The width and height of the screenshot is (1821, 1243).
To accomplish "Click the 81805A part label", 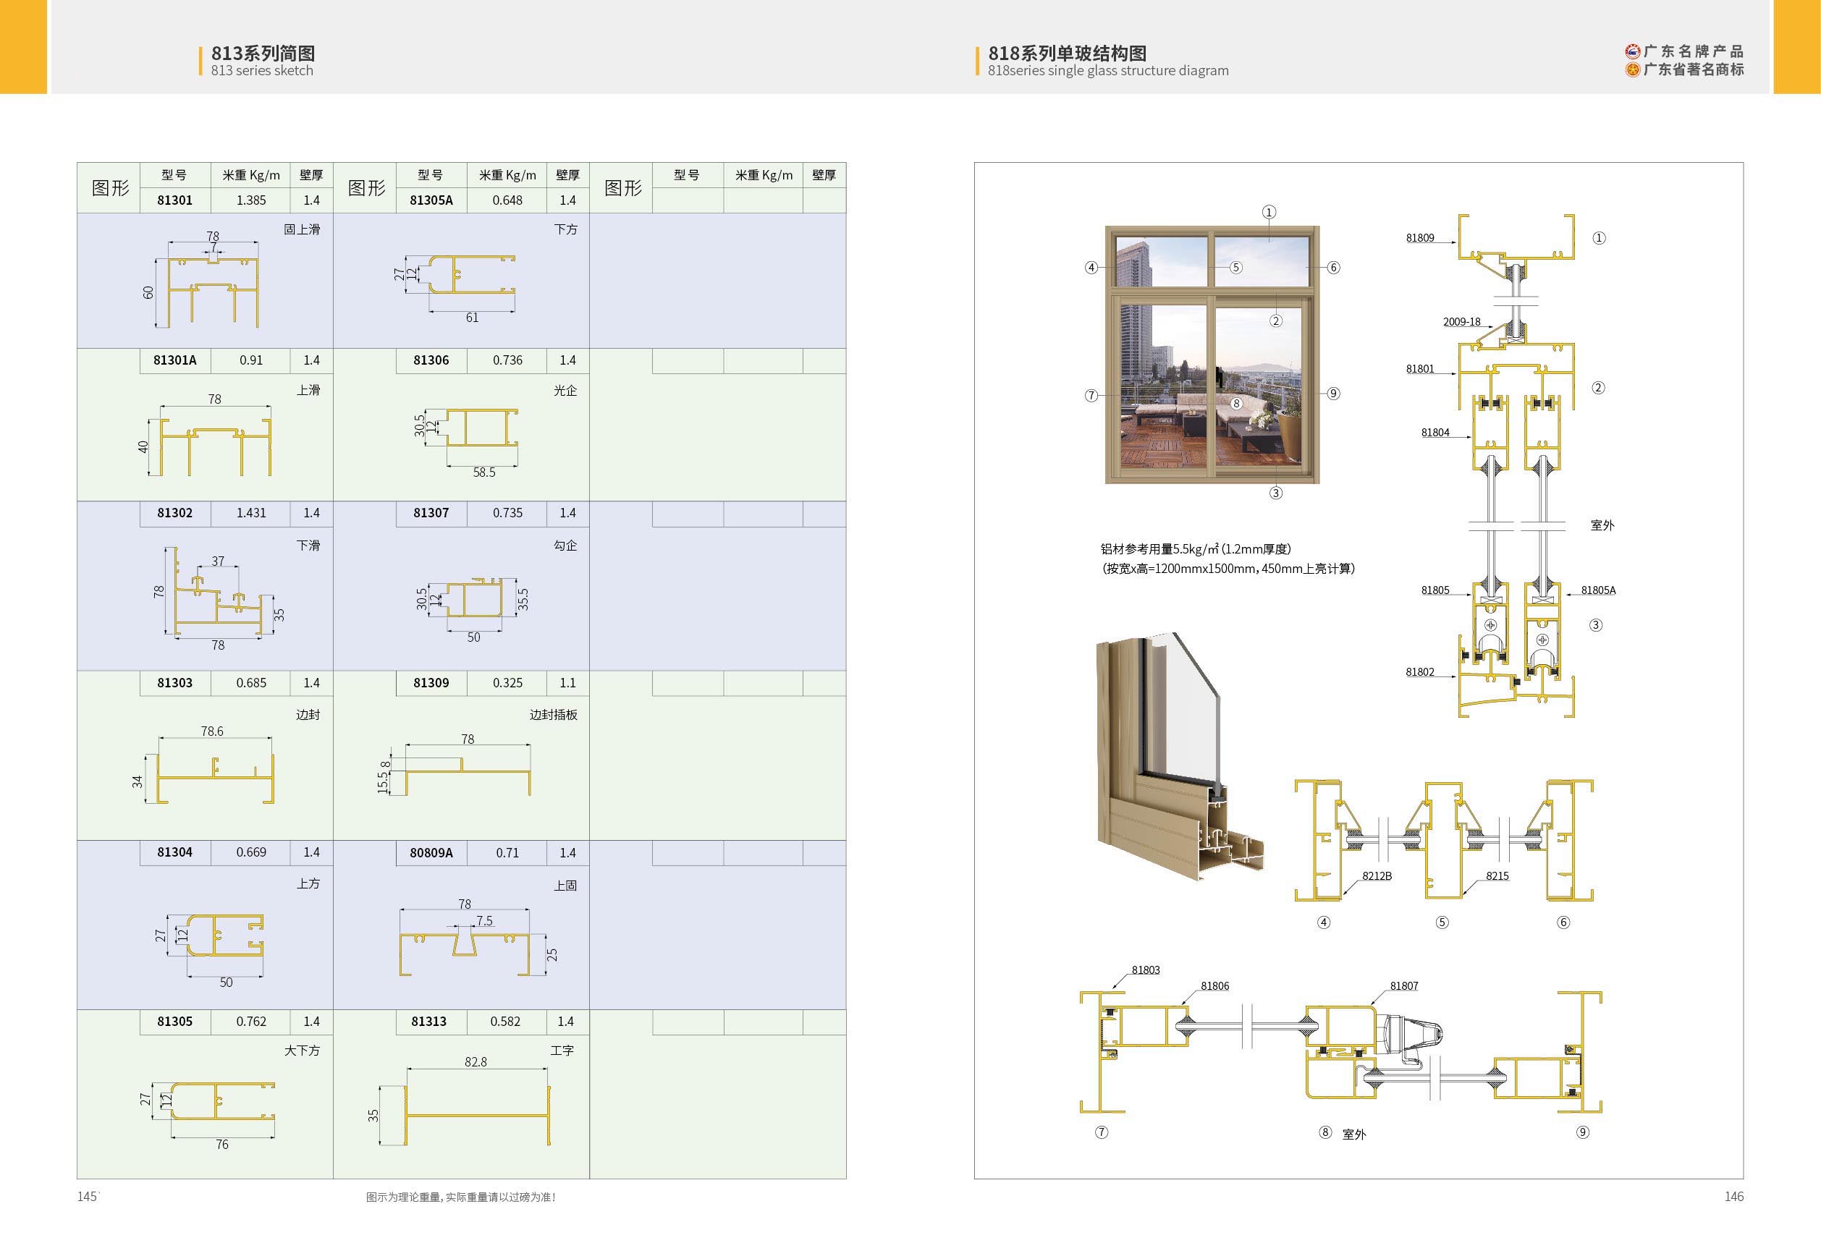I will point(1597,590).
